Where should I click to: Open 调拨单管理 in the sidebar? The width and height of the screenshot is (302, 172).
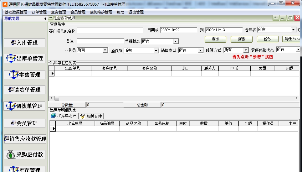click(x=24, y=106)
